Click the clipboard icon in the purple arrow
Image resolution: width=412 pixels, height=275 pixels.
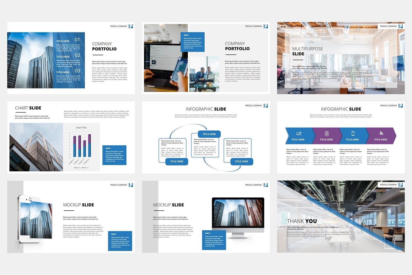click(327, 134)
